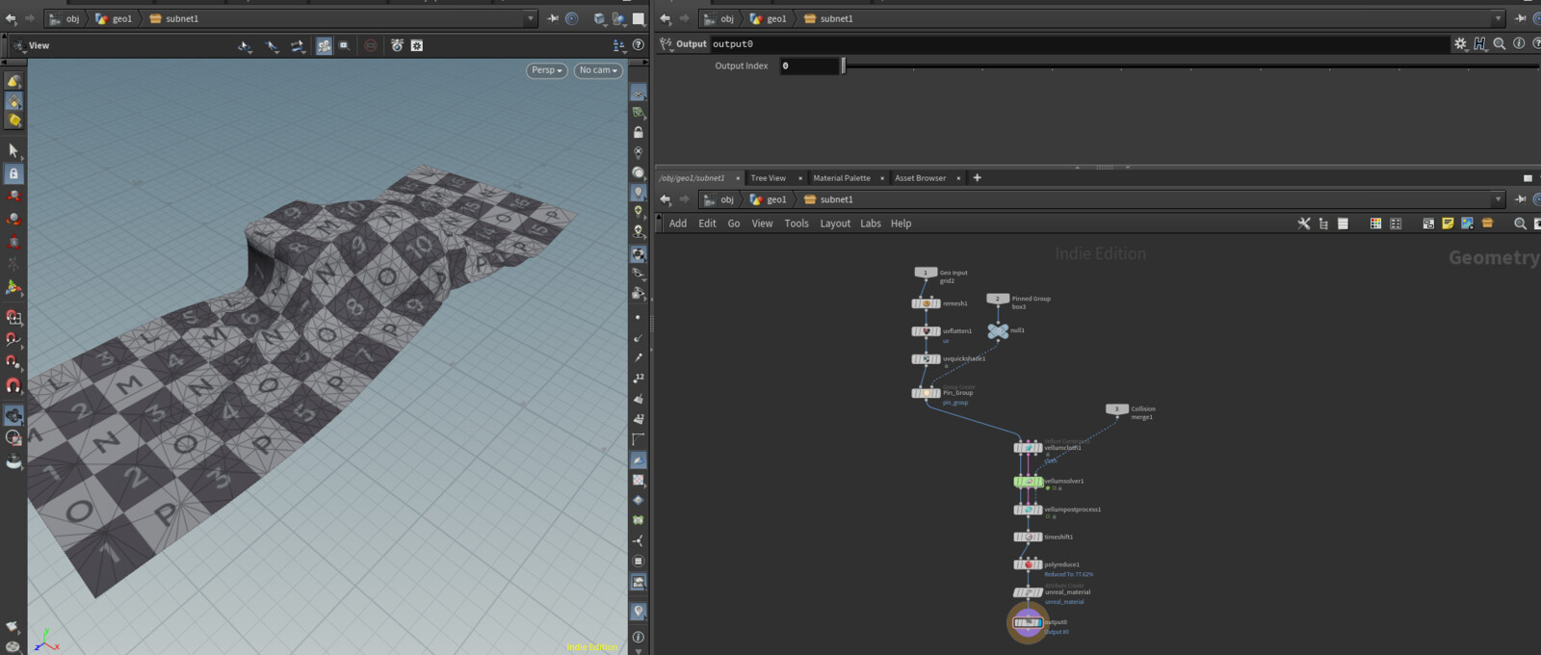This screenshot has width=1541, height=655.
Task: Click the tree list icon in the network toolbar
Action: coord(1323,223)
